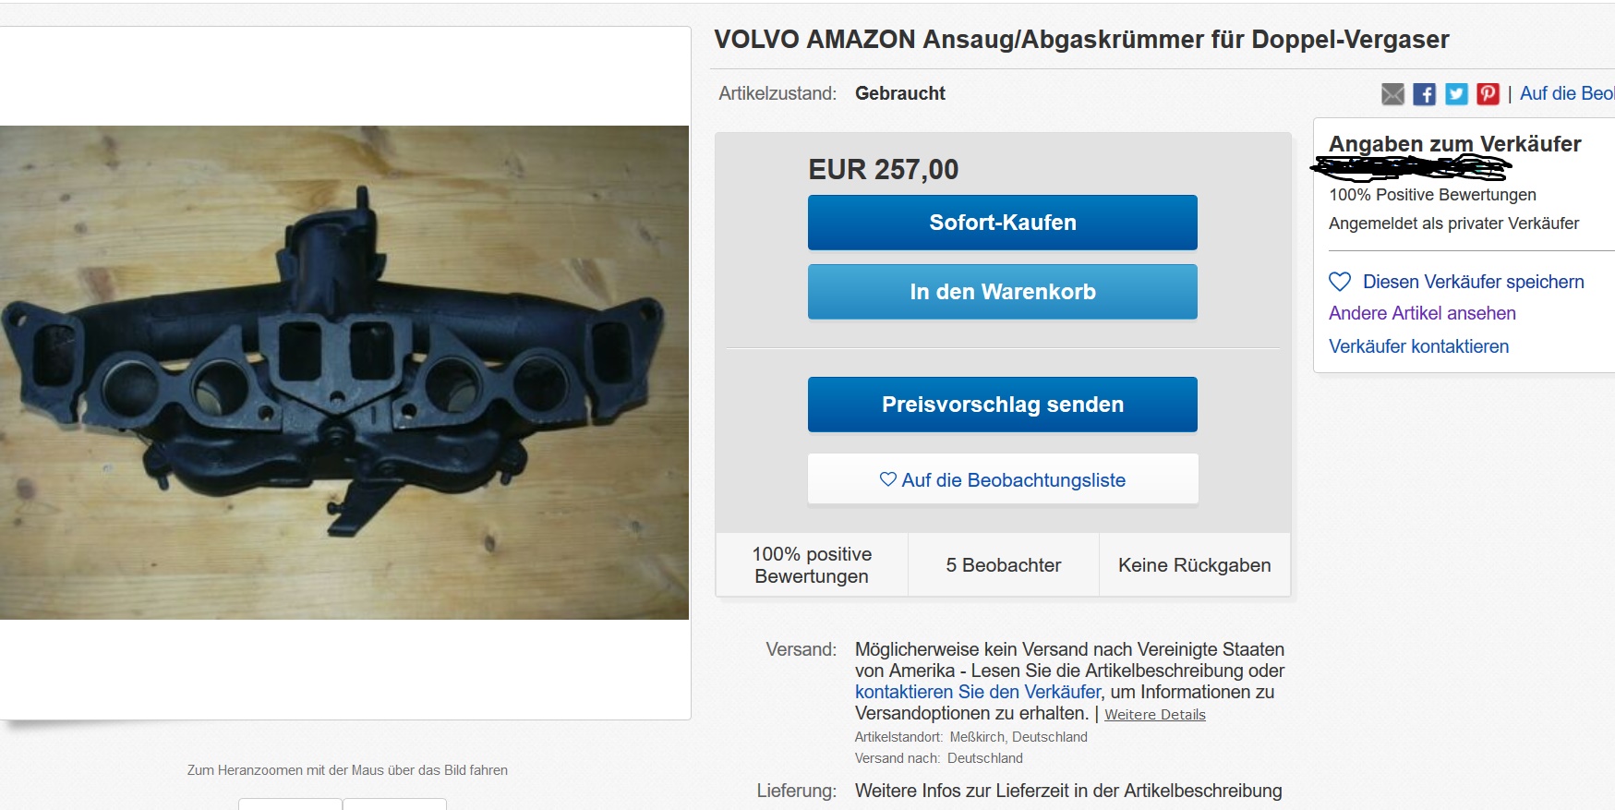Image resolution: width=1615 pixels, height=810 pixels.
Task: Share listing on Twitter
Action: [x=1456, y=94]
